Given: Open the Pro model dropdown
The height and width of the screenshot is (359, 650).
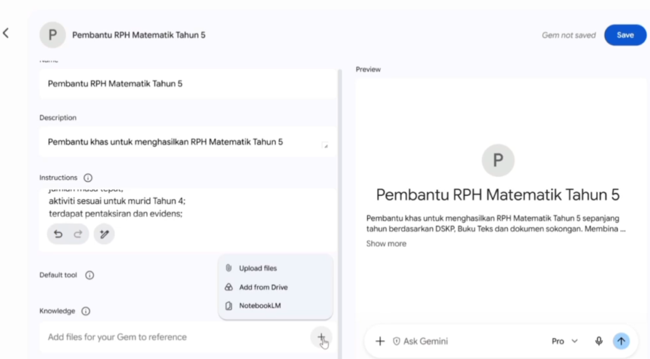Looking at the screenshot, I should [564, 341].
